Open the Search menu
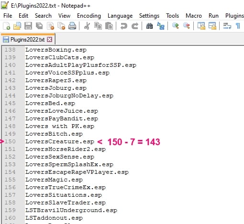 [43, 16]
